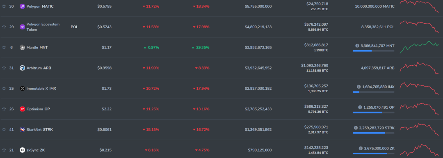Click the Polygon Ecosystem Token logo
443x158 pixels.
22,27
